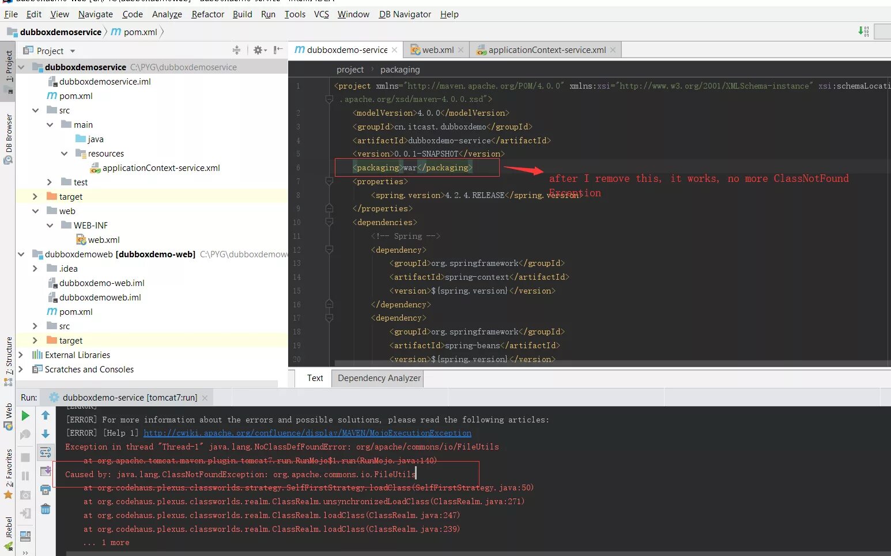The width and height of the screenshot is (891, 556).
Task: Open the VCS menu
Action: point(322,14)
